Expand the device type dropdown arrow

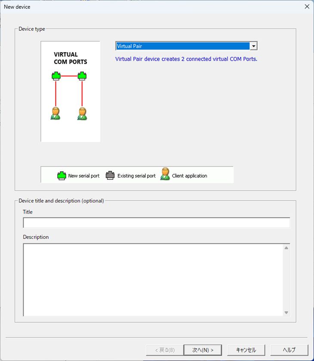point(253,46)
